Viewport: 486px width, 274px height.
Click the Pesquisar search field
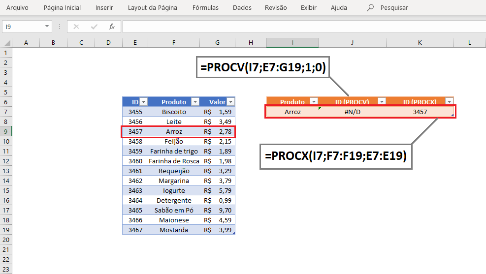(394, 8)
